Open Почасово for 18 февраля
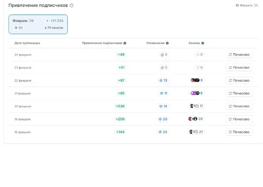This screenshot has width=263, height=187. click(239, 132)
